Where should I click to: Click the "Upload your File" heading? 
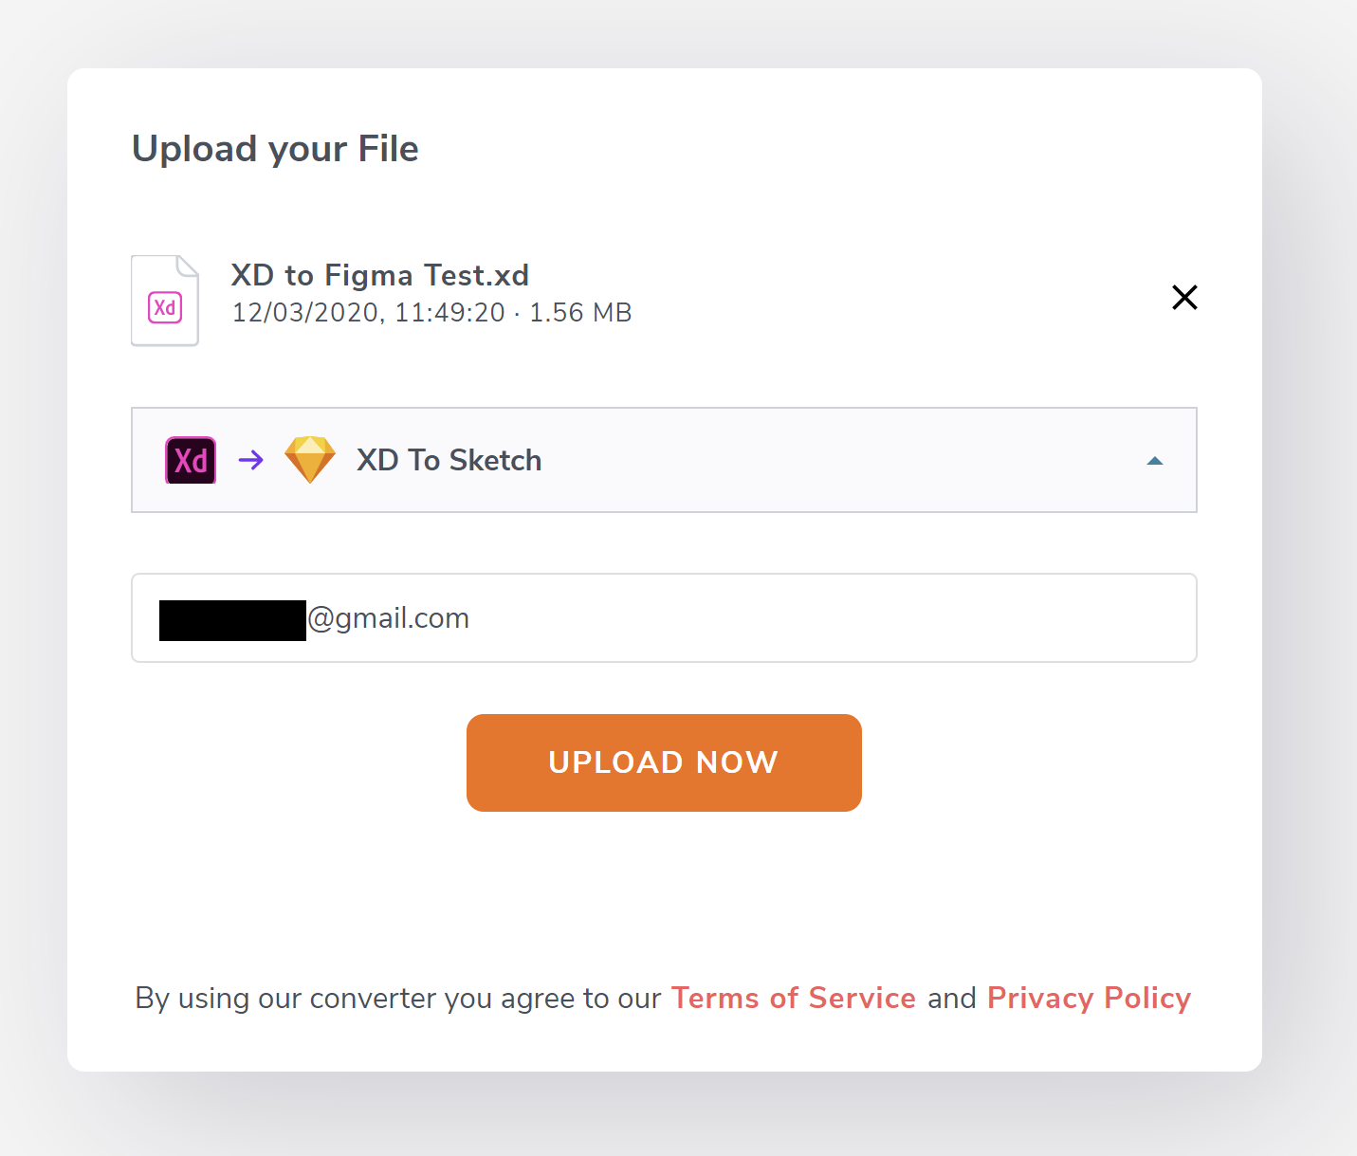click(275, 149)
